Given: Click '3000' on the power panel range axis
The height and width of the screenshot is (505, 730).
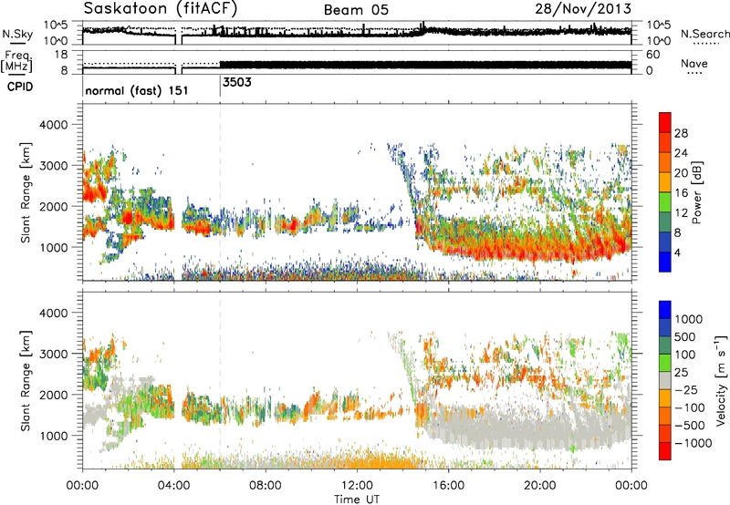Looking at the screenshot, I should point(54,166).
